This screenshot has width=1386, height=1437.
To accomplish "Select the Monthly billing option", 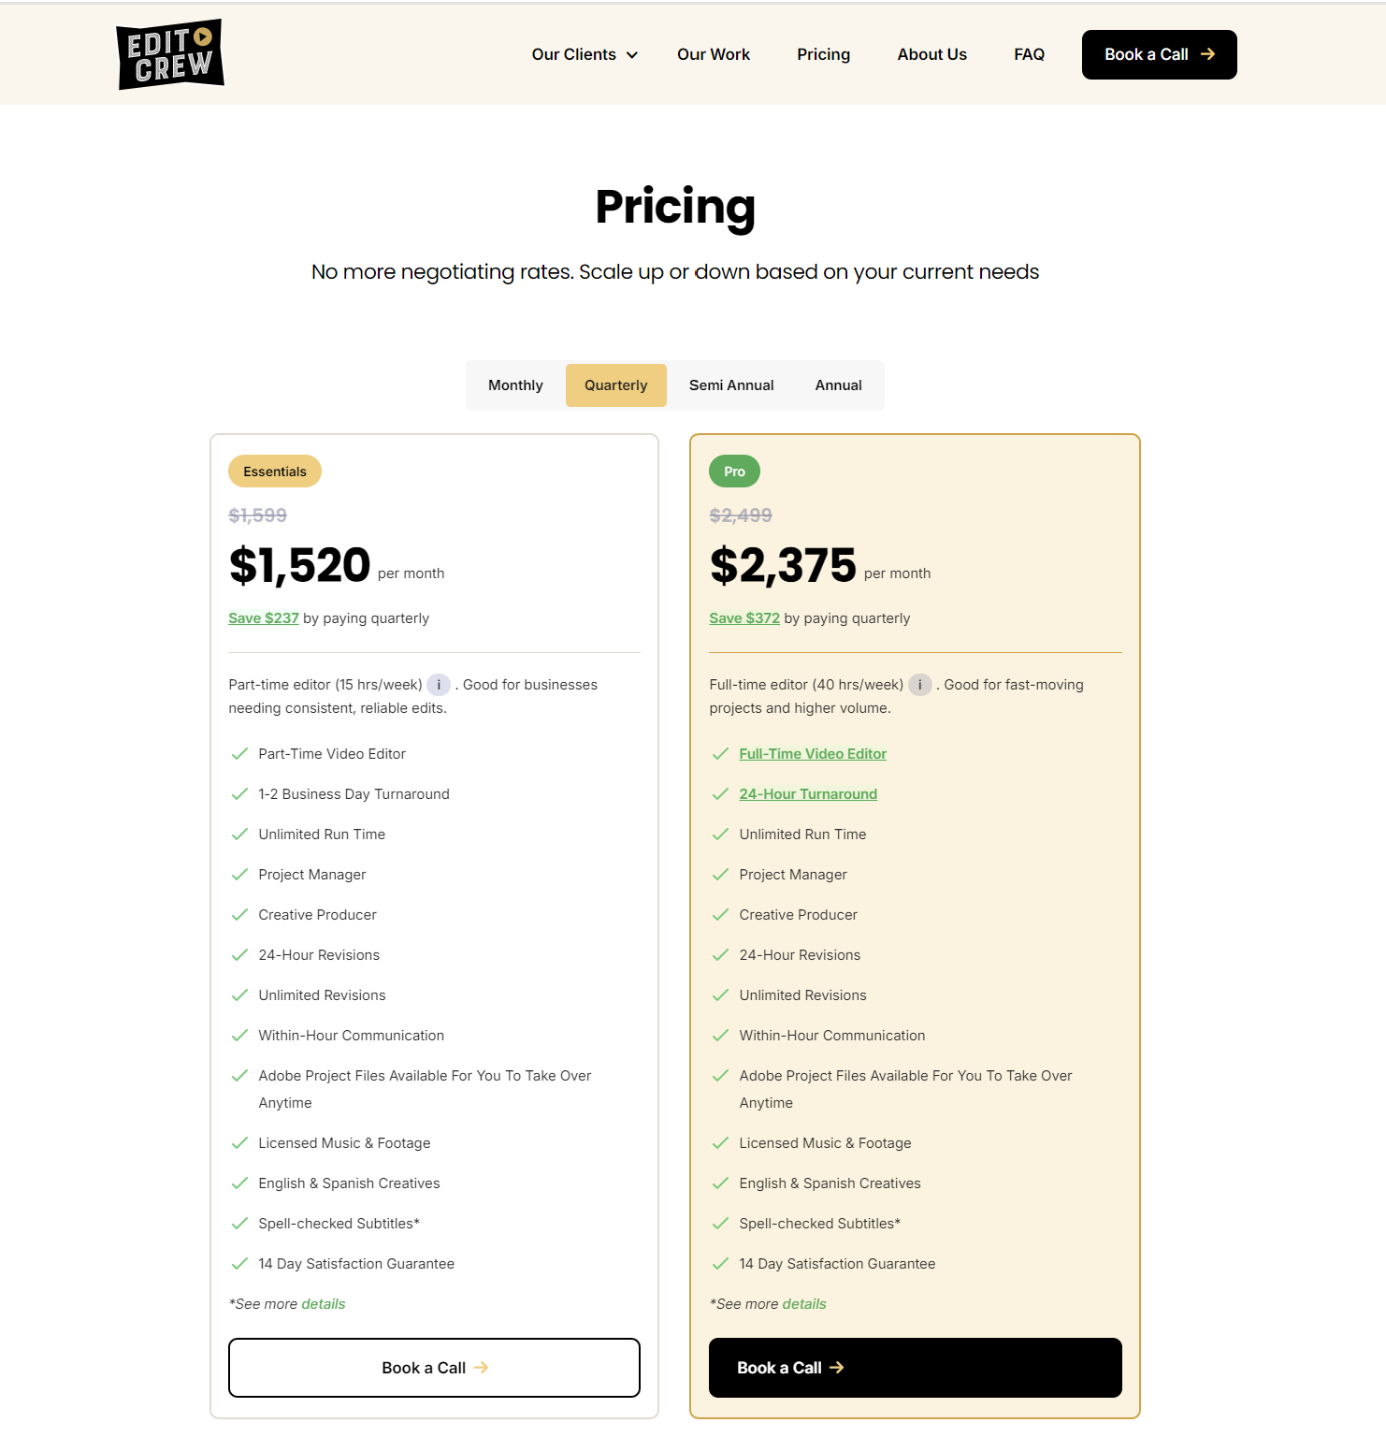I will (515, 385).
